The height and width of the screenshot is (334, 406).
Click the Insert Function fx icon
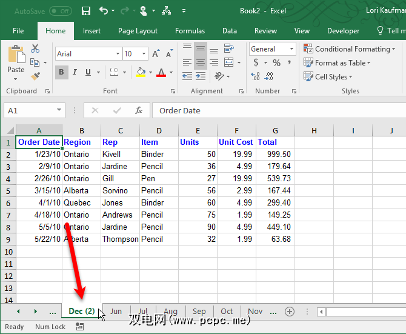pos(139,110)
